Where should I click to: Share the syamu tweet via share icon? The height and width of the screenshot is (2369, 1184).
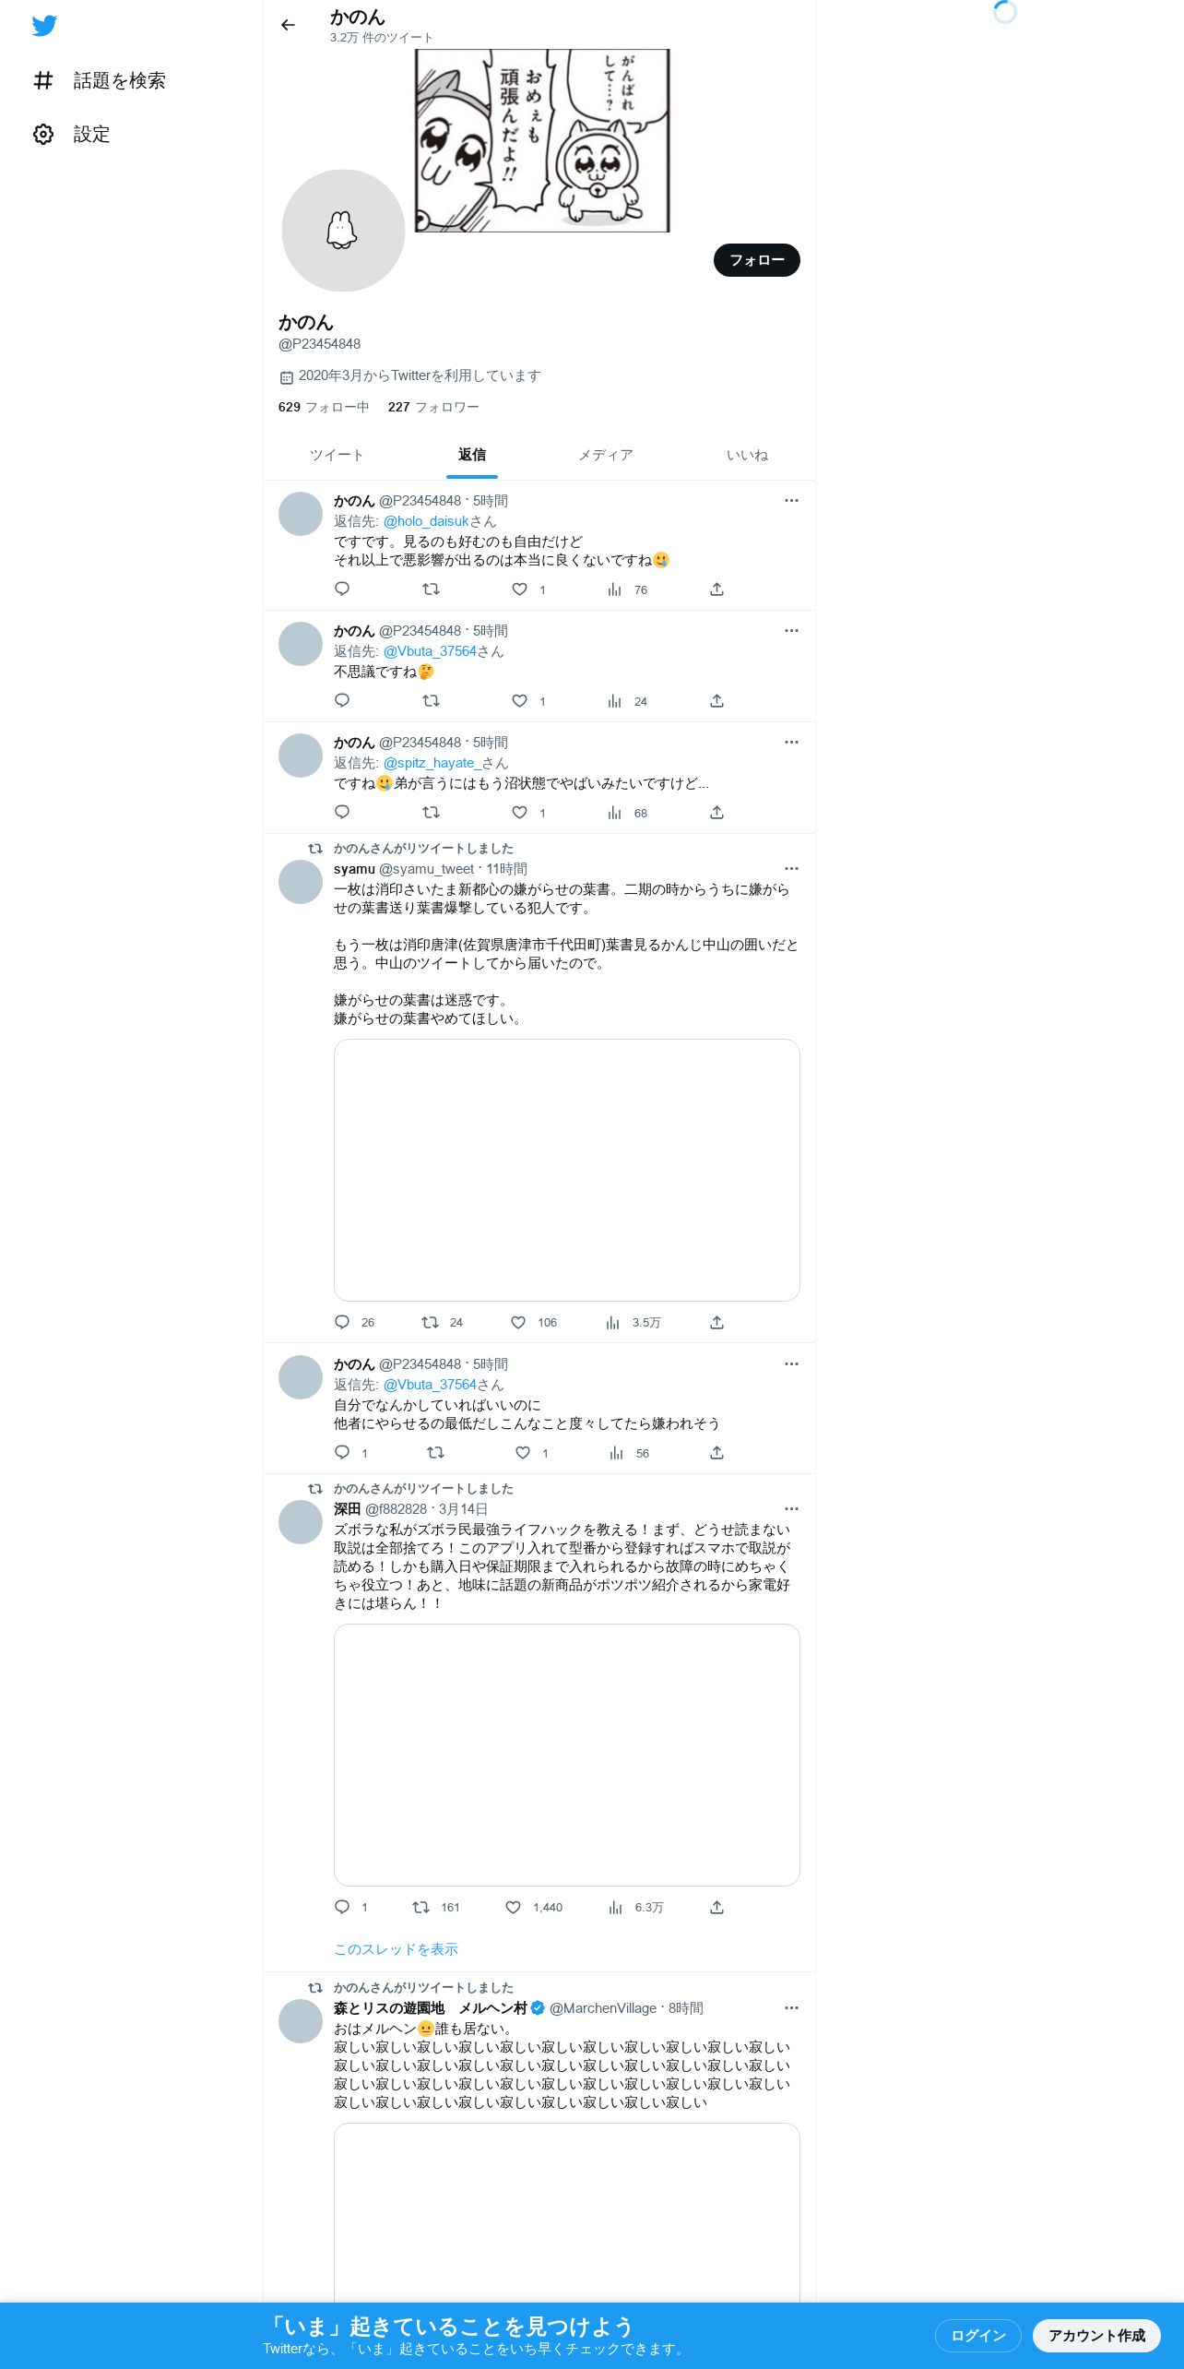(x=716, y=1322)
